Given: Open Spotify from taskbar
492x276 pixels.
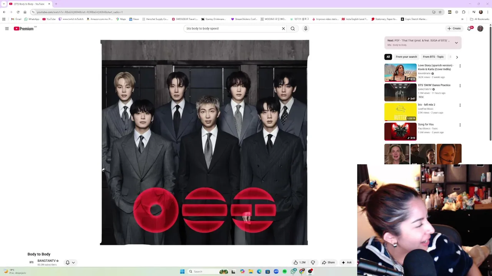Looking at the screenshot, I should 284,271.
